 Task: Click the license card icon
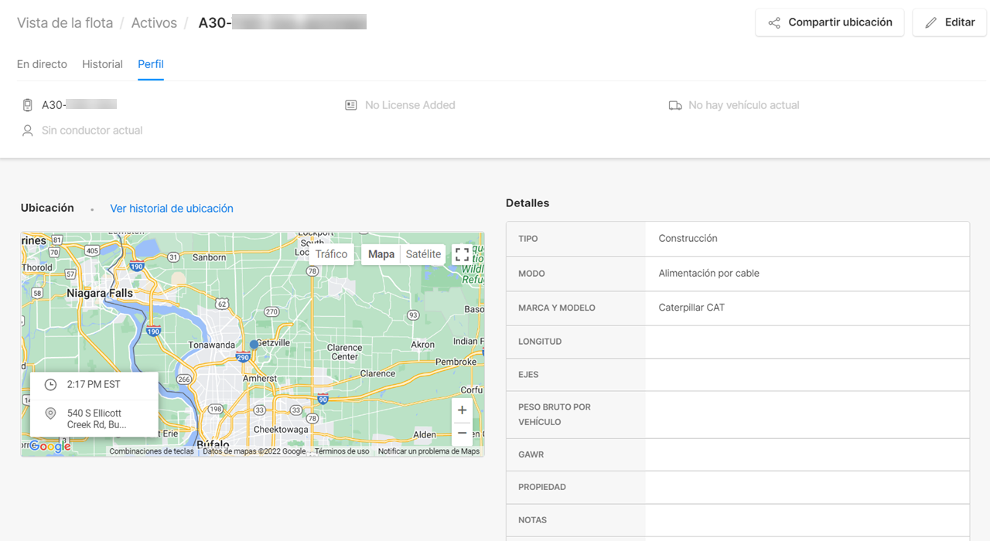[351, 105]
